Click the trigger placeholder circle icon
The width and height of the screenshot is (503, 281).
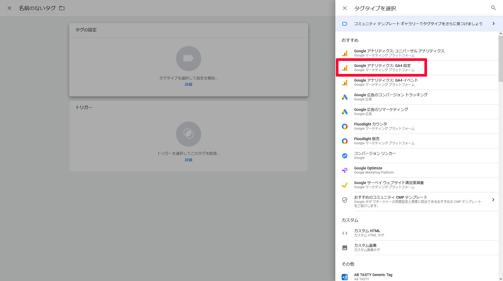(x=189, y=134)
